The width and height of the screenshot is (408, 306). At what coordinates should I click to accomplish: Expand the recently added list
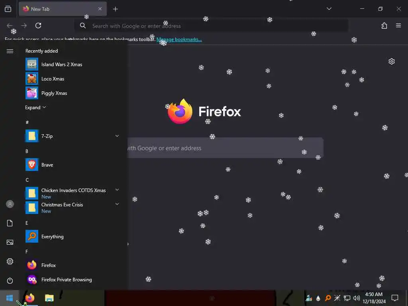35,108
